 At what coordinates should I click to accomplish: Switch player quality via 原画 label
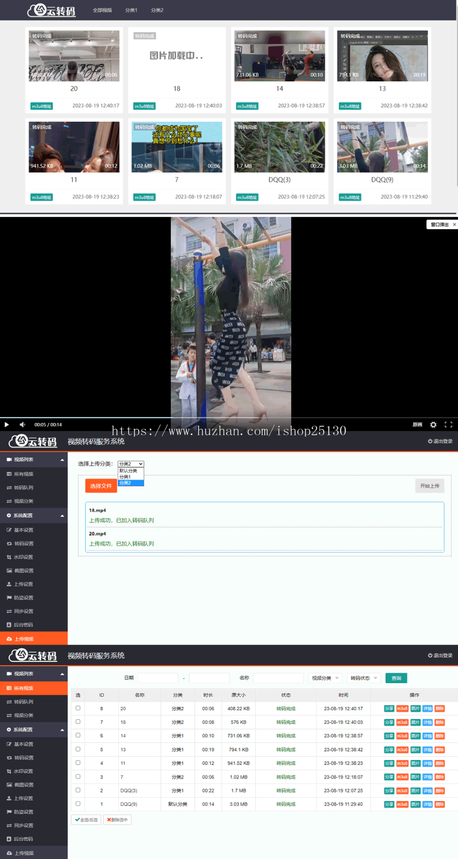tap(417, 424)
